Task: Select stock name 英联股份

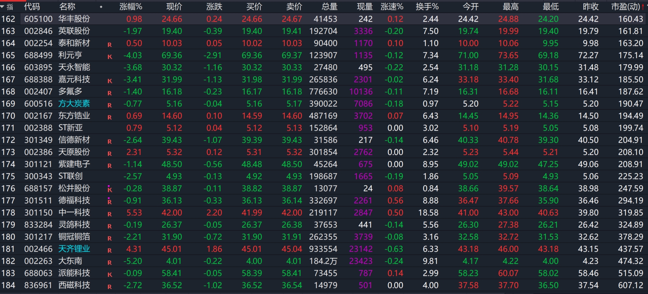Action: [74, 31]
